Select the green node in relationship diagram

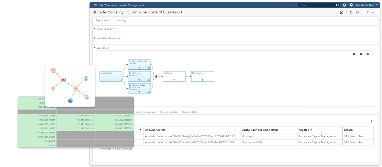click(86, 79)
